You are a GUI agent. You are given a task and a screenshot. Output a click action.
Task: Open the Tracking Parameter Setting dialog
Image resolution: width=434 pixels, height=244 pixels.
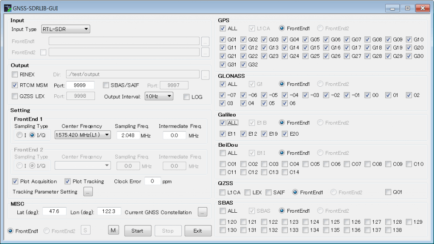[x=88, y=191]
